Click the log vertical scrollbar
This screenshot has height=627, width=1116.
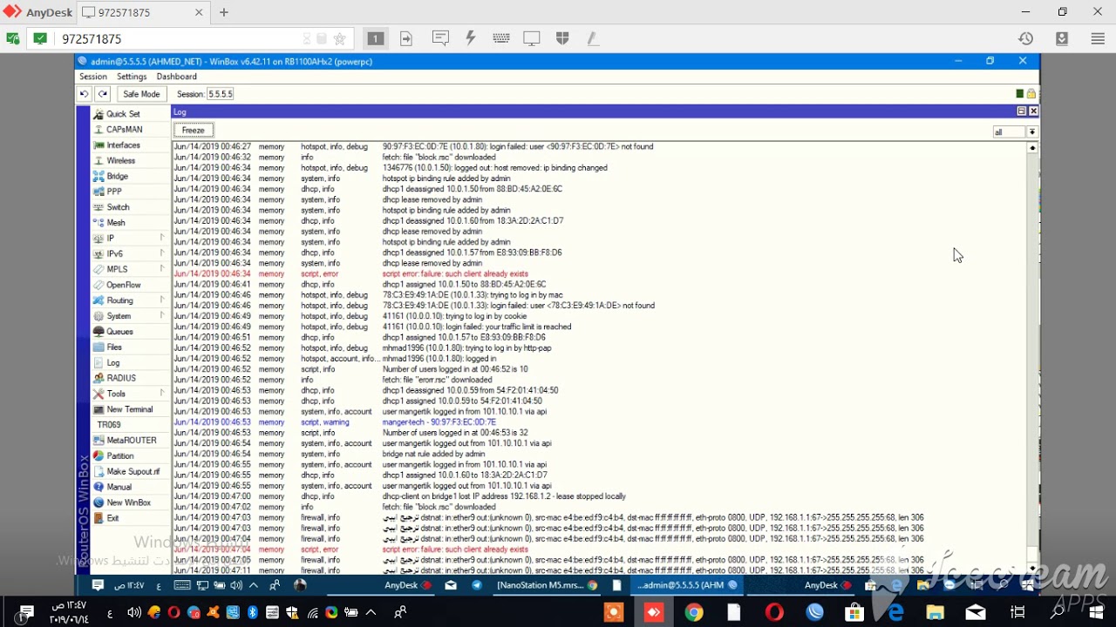coord(1032,357)
